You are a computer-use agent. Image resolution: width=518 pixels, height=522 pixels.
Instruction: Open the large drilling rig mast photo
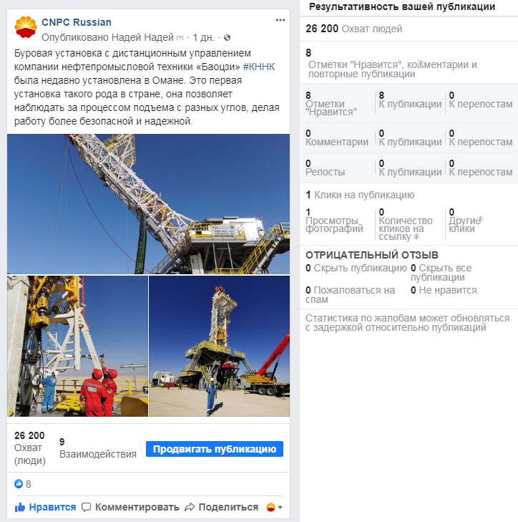[x=148, y=204]
